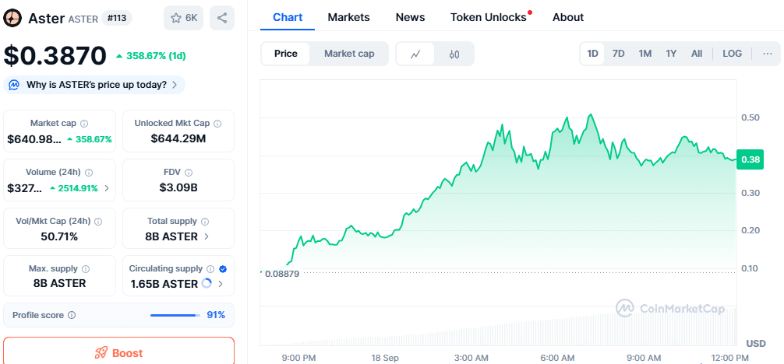This screenshot has width=784, height=364.
Task: Click the rocket icon on Boost
Action: point(101,353)
